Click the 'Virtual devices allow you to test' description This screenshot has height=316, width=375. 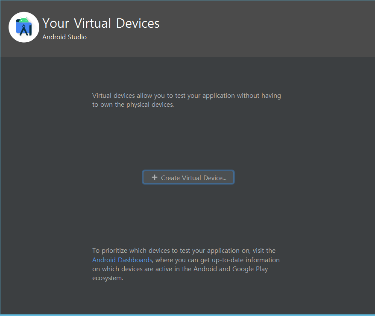(x=187, y=100)
